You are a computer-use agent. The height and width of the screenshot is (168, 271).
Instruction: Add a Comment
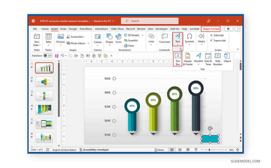pyautogui.click(x=164, y=38)
